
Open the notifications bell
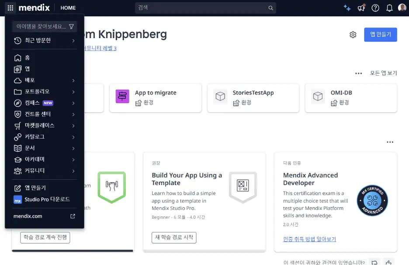tap(389, 8)
